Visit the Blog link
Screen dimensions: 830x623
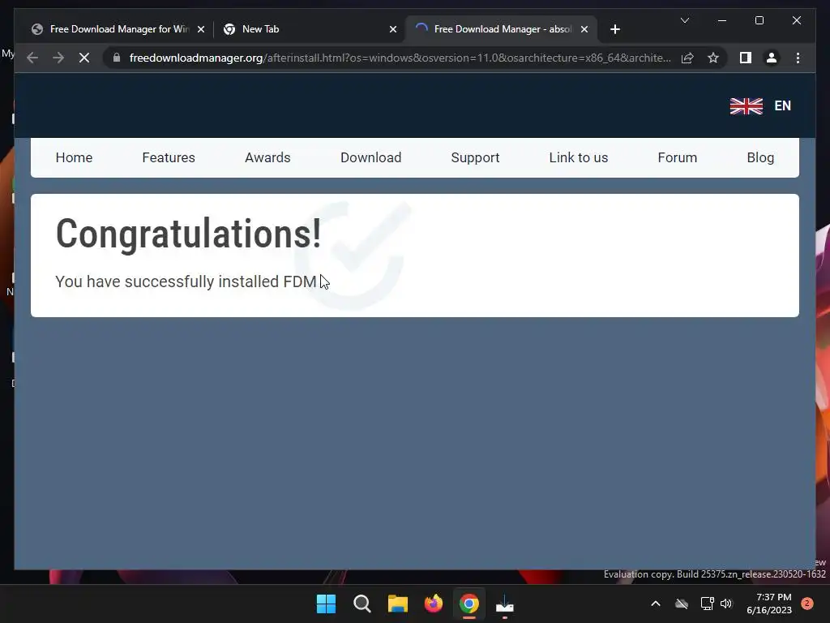click(760, 157)
